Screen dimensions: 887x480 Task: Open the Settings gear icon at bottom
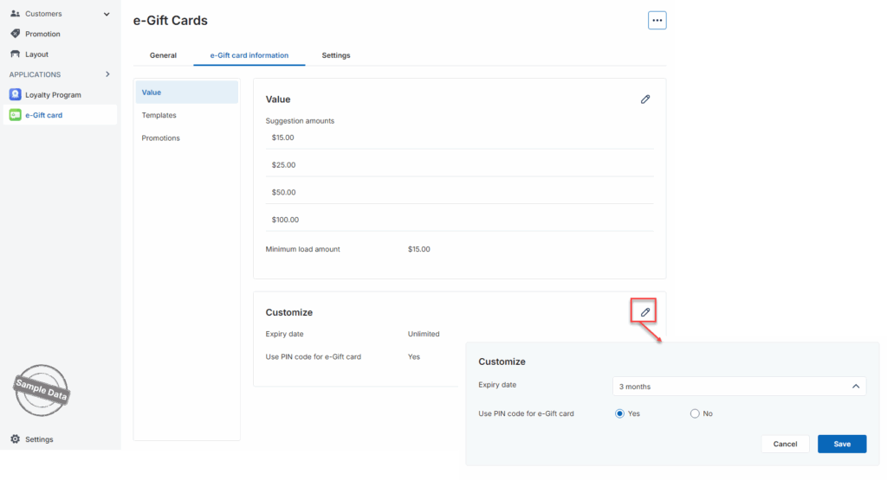pyautogui.click(x=15, y=439)
